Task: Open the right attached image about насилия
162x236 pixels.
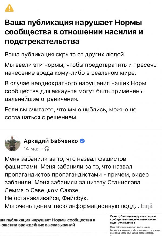Action: click(136, 225)
